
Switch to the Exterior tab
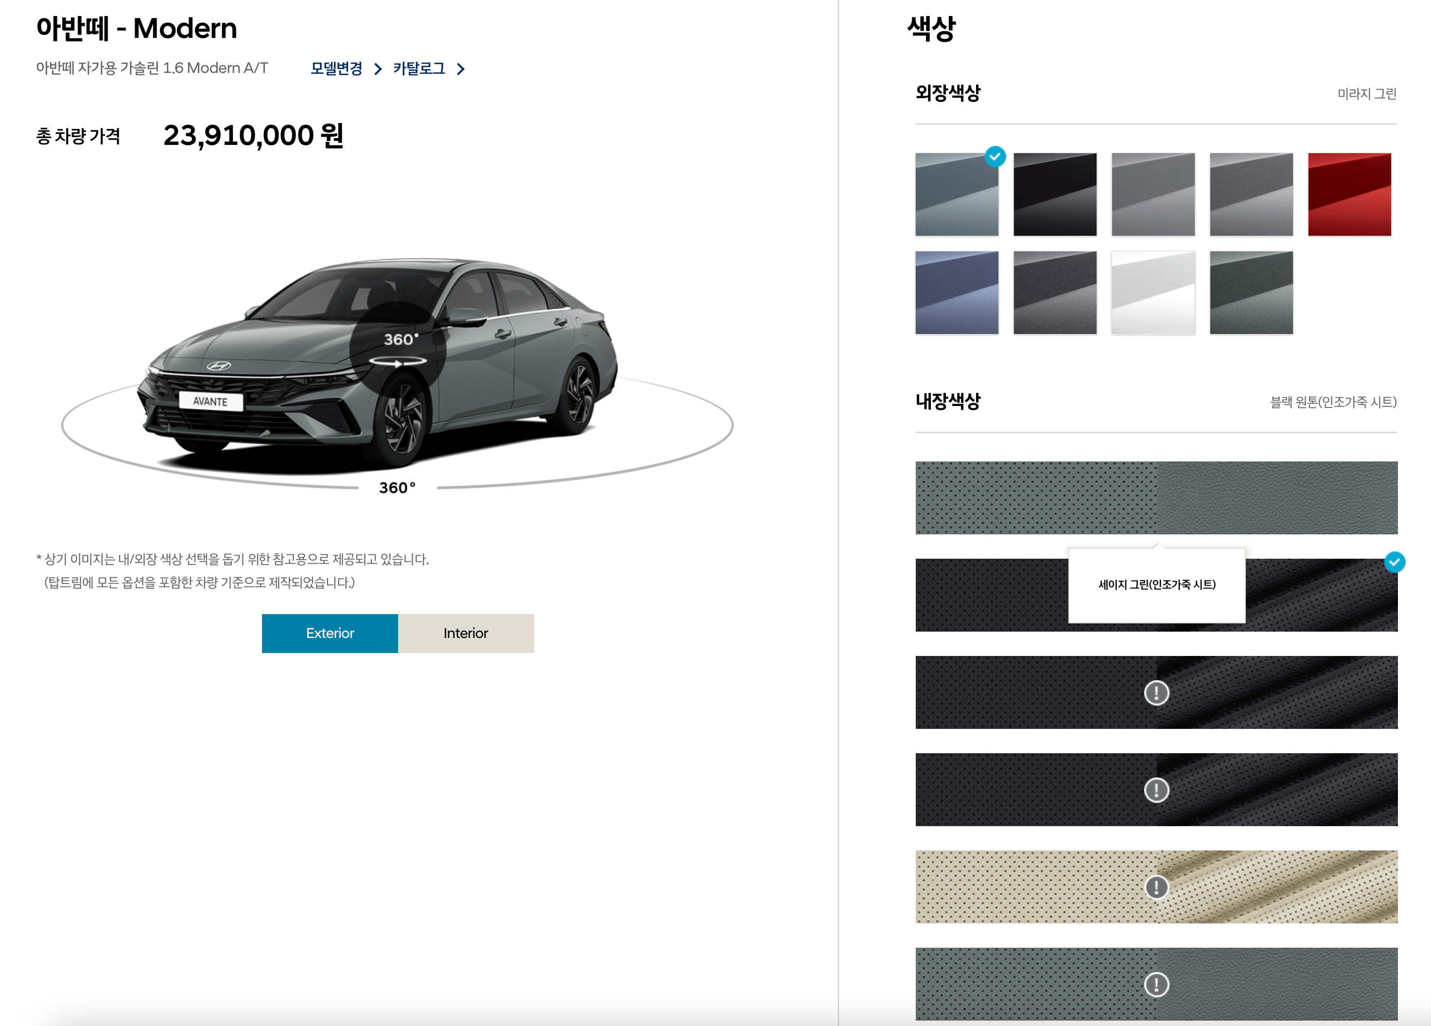coord(330,633)
